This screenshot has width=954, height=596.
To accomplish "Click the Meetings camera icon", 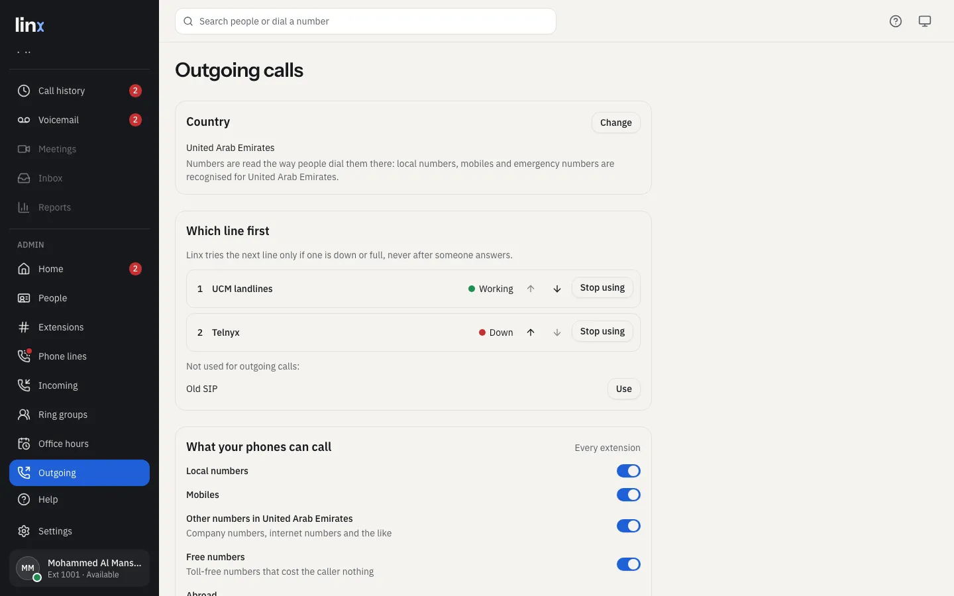I will [x=24, y=149].
